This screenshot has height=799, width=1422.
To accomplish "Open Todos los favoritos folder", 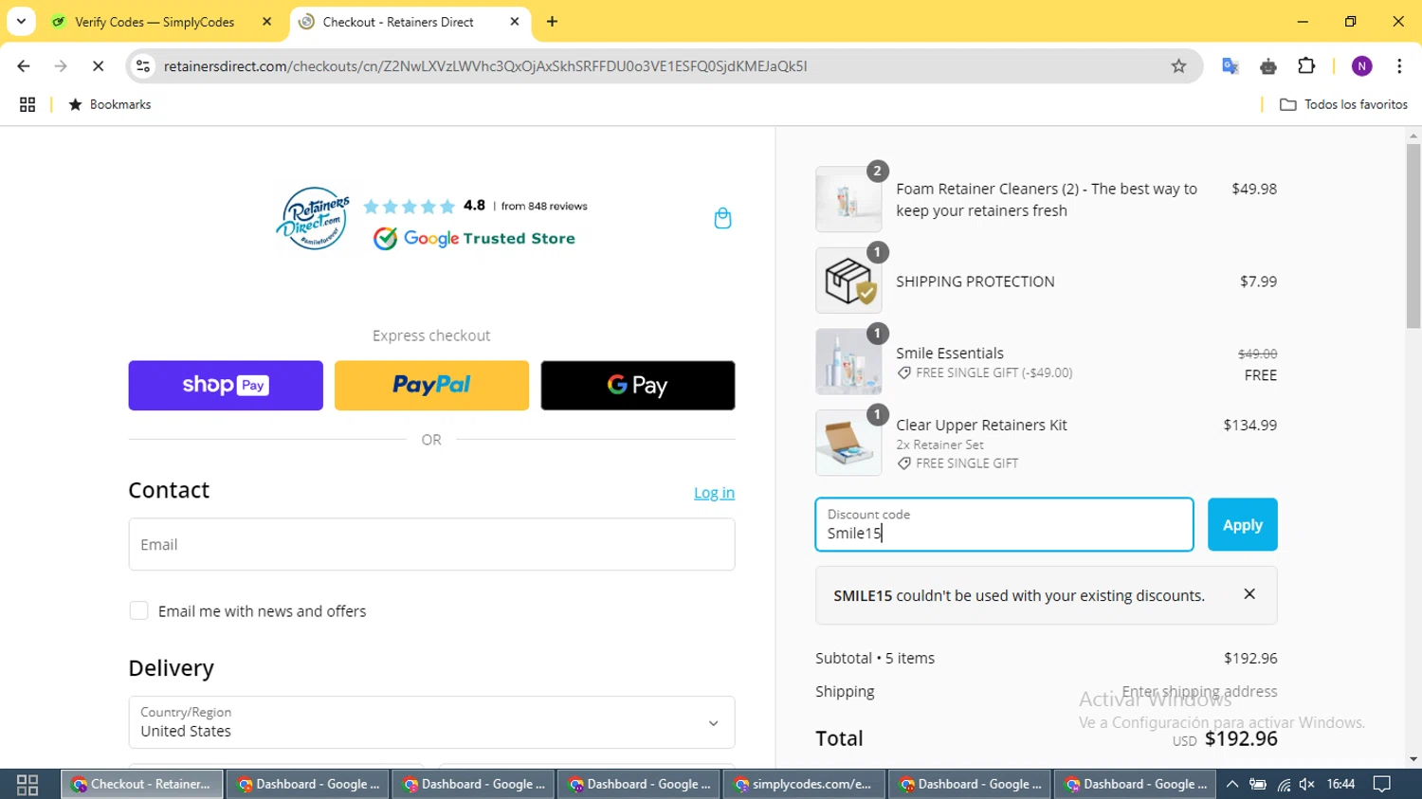I will coord(1343,104).
